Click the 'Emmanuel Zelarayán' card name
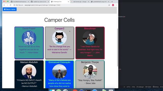Image resolution: width=163 pixels, height=91 pixels. (59, 62)
